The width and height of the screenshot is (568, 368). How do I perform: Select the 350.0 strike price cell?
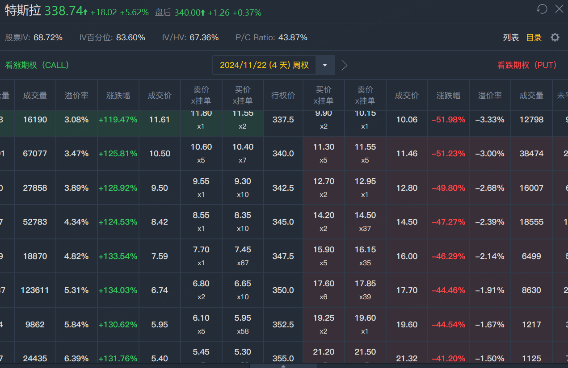pos(283,290)
